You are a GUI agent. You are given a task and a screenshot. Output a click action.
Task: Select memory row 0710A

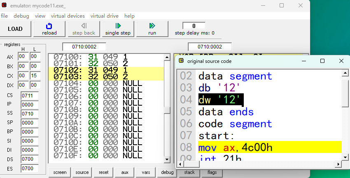click(106, 123)
